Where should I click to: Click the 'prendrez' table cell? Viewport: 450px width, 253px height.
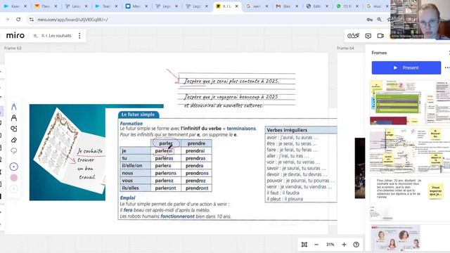point(196,181)
